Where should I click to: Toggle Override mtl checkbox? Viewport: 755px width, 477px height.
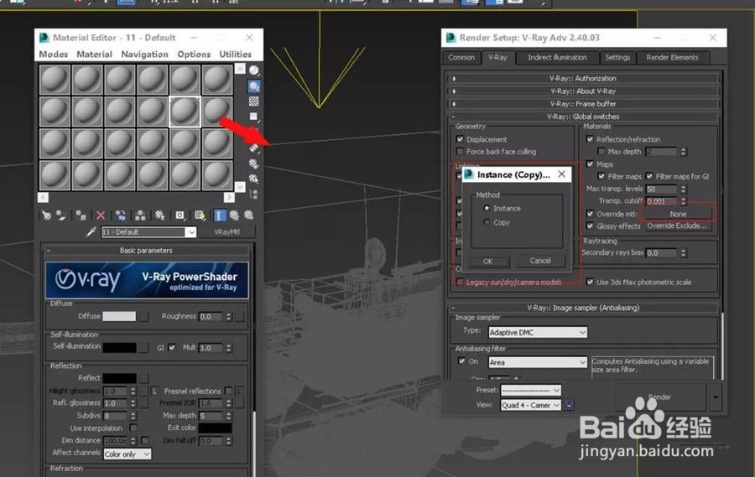click(x=590, y=214)
